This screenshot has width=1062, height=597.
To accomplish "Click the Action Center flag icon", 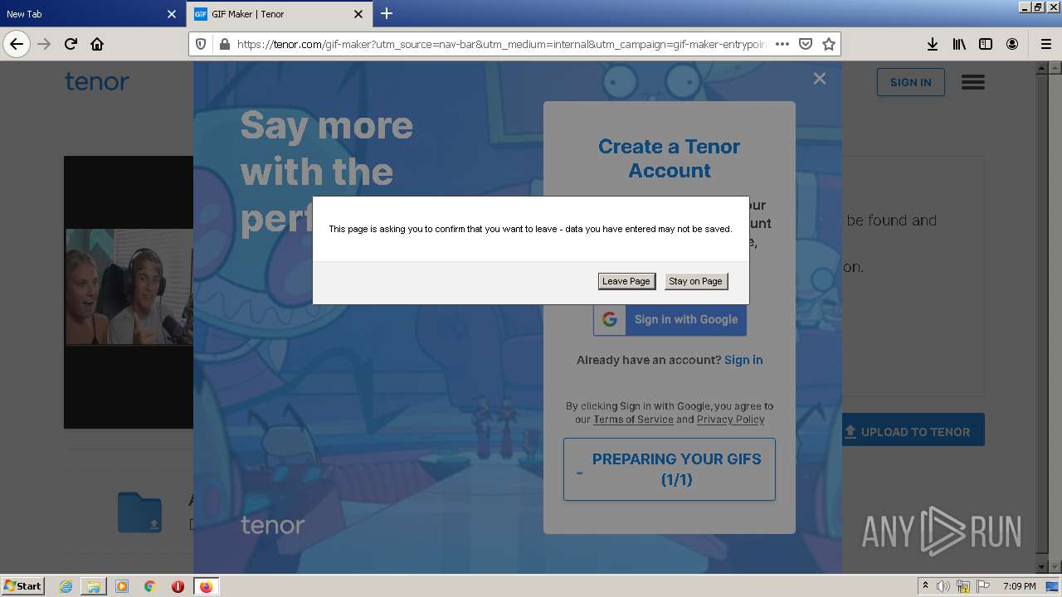I will 983,586.
